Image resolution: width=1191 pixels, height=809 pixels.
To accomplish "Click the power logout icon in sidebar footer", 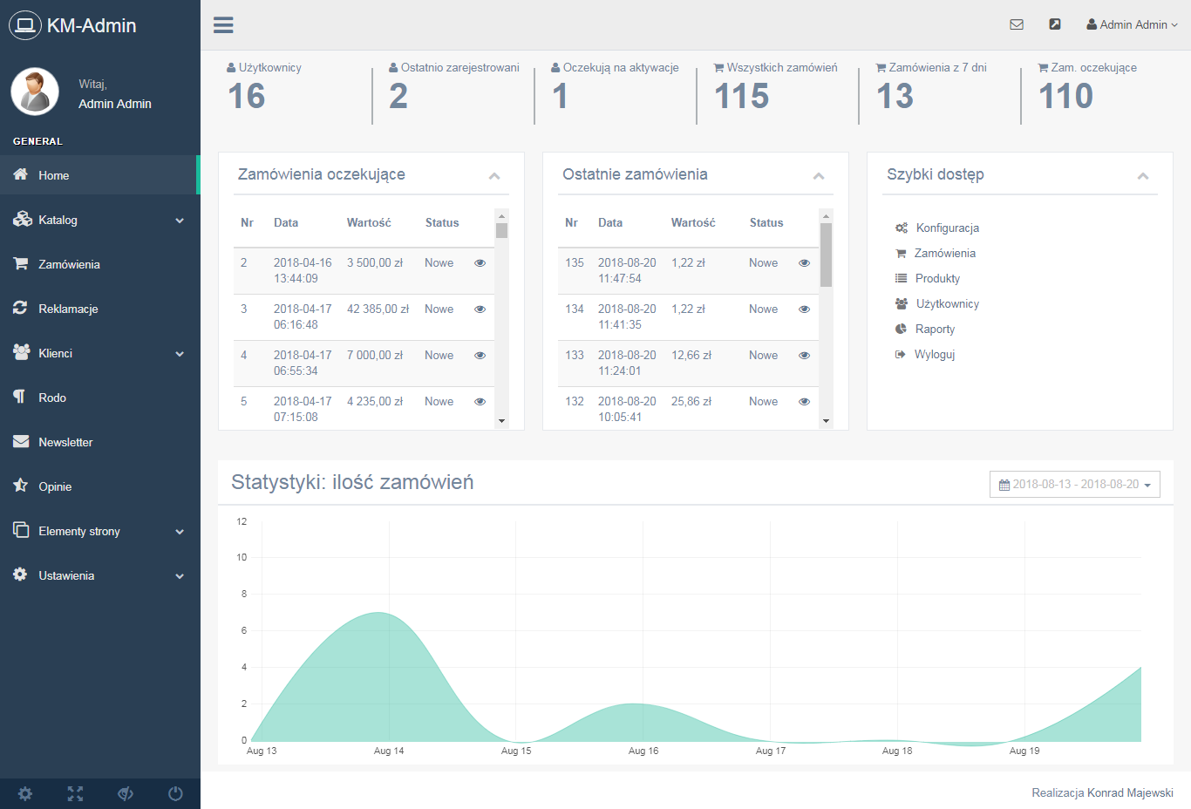I will coord(175,793).
